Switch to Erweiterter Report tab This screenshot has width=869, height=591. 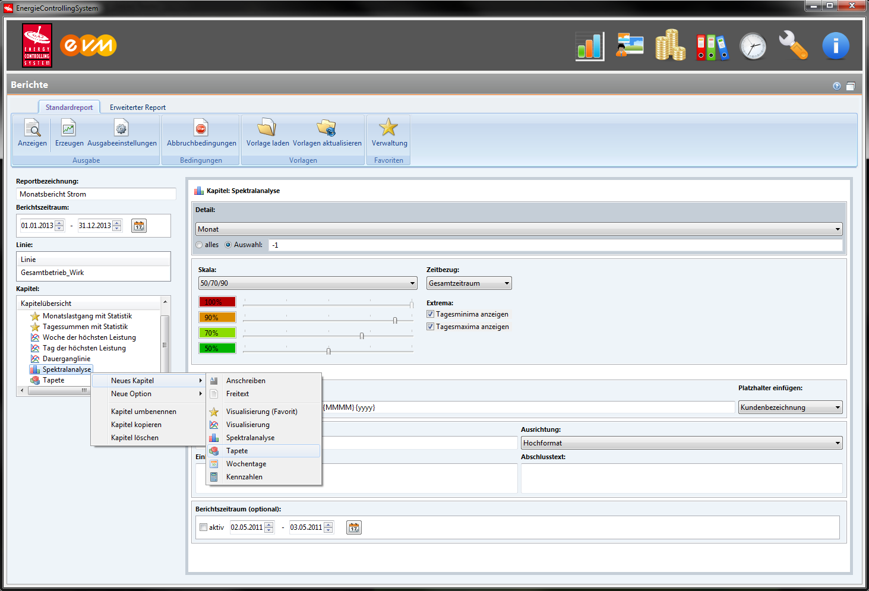[138, 108]
